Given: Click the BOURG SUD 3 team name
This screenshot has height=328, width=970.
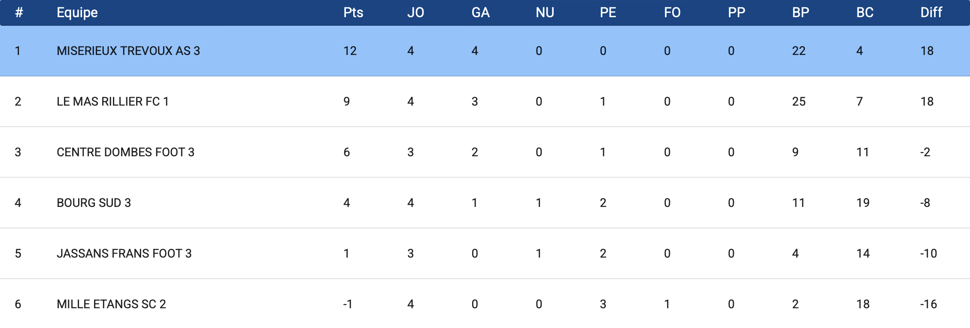Looking at the screenshot, I should (94, 203).
